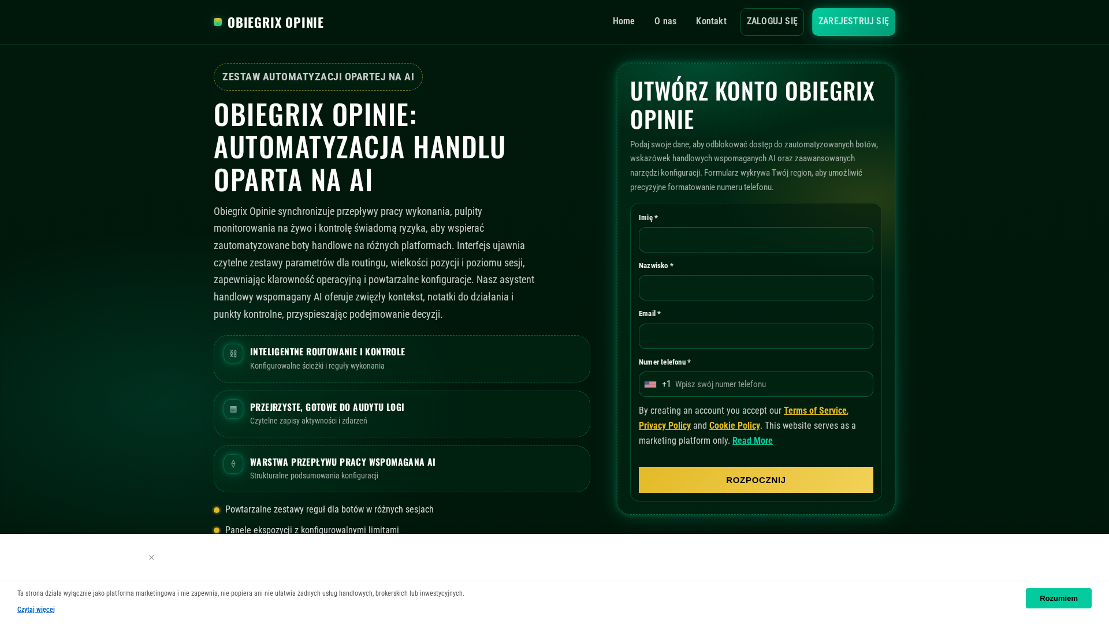
Task: Open the Czytaj więcej link
Action: tap(36, 610)
